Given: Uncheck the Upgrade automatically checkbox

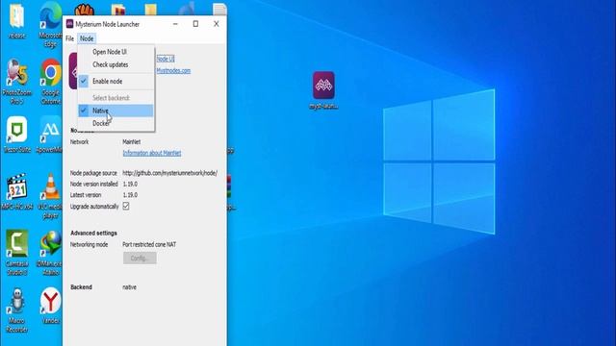Looking at the screenshot, I should point(126,206).
